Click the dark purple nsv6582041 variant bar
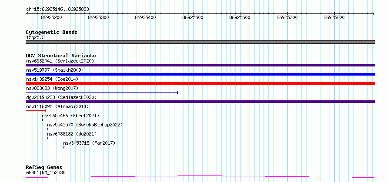387x182 pixels. 200,65
